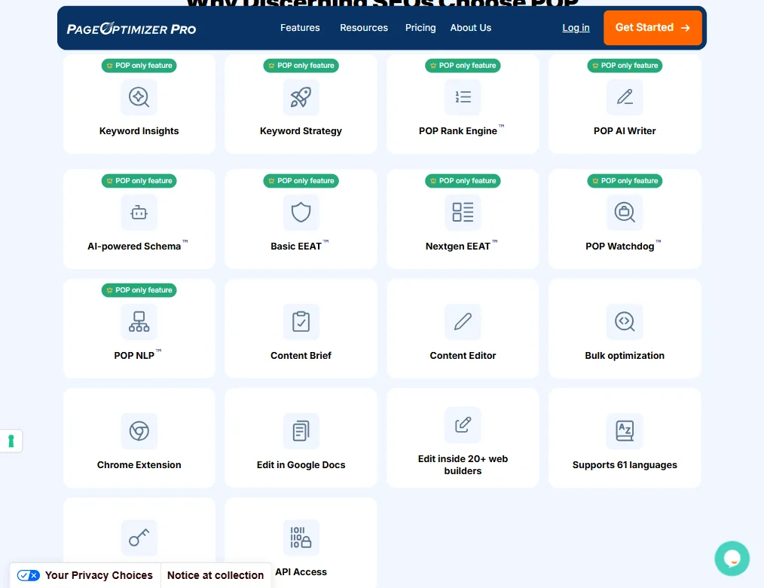Click the POP AI Writer label
Viewport: 764px width, 588px height.
[x=625, y=130]
